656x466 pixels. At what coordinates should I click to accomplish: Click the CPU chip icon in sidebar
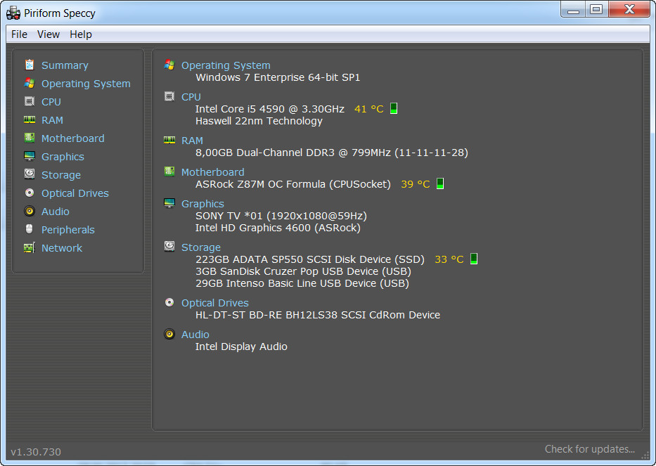30,101
